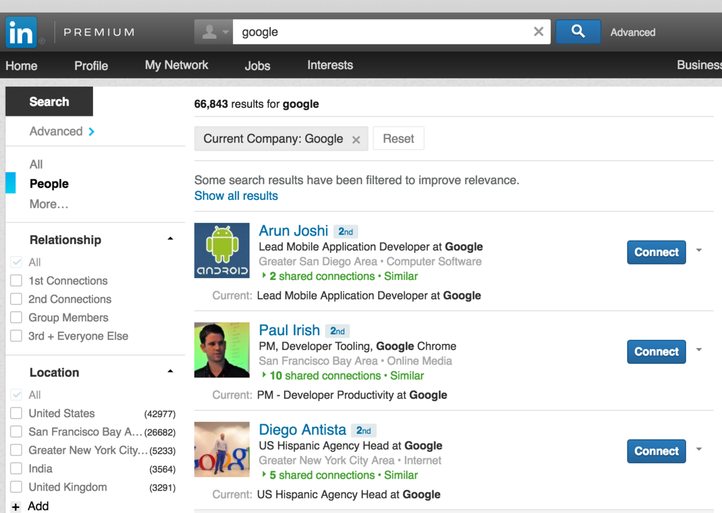This screenshot has width=722, height=513.
Task: Open the Business menu item
Action: point(699,65)
